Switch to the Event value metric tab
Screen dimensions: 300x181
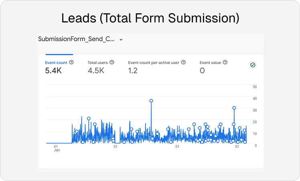211,62
